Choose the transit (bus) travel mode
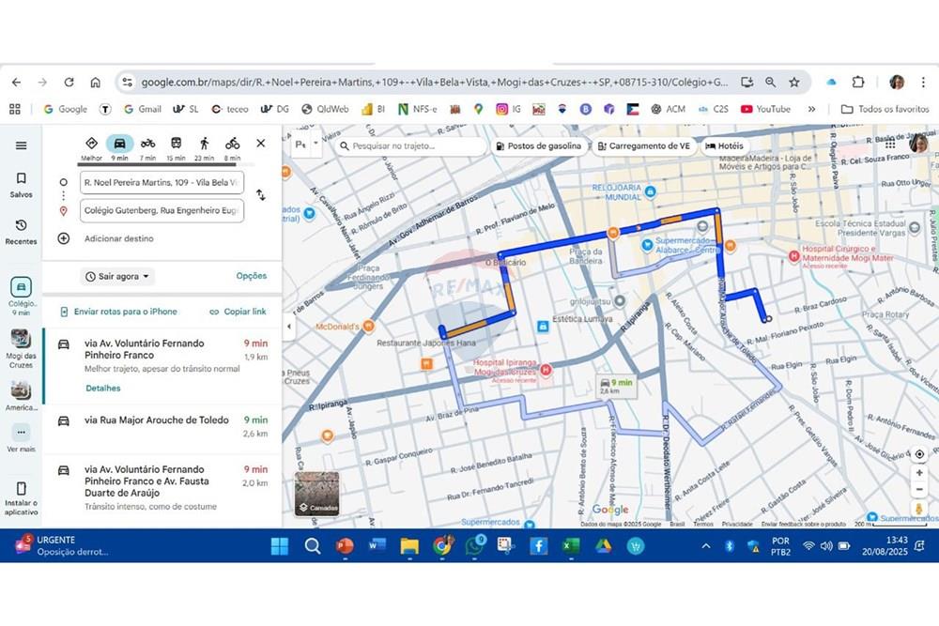939x626 pixels. point(176,144)
